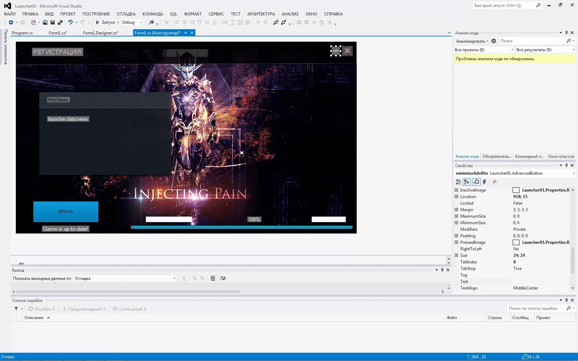Image resolution: width=578 pixels, height=361 pixels.
Task: Save the current file with the disk icon
Action: 53,22
